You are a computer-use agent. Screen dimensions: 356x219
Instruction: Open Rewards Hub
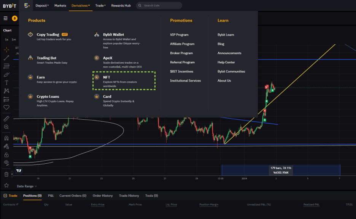121,5
